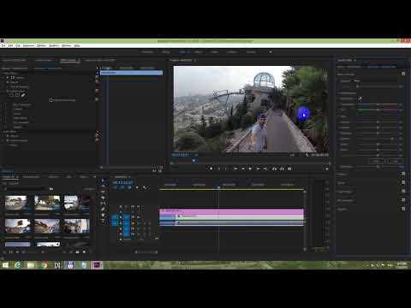Select the Ripple Edit tool
Image resolution: width=411 pixels, height=308 pixels.
(103, 192)
